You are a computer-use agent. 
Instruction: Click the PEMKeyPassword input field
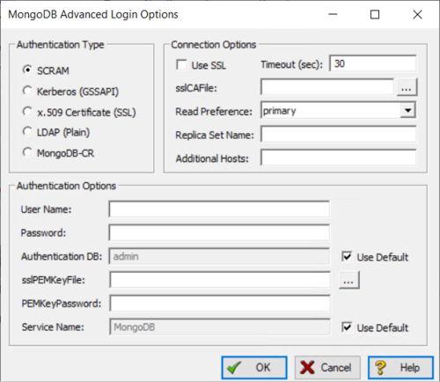pos(220,303)
